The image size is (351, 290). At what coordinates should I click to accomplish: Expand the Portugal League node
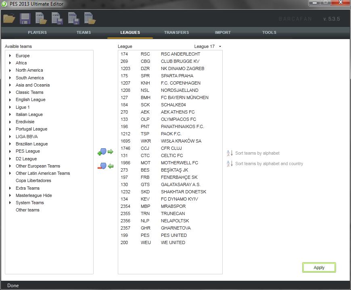tap(10, 129)
